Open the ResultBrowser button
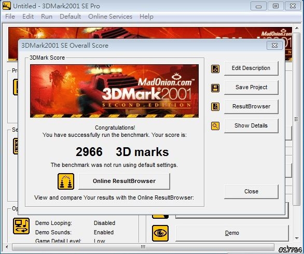 click(251, 107)
